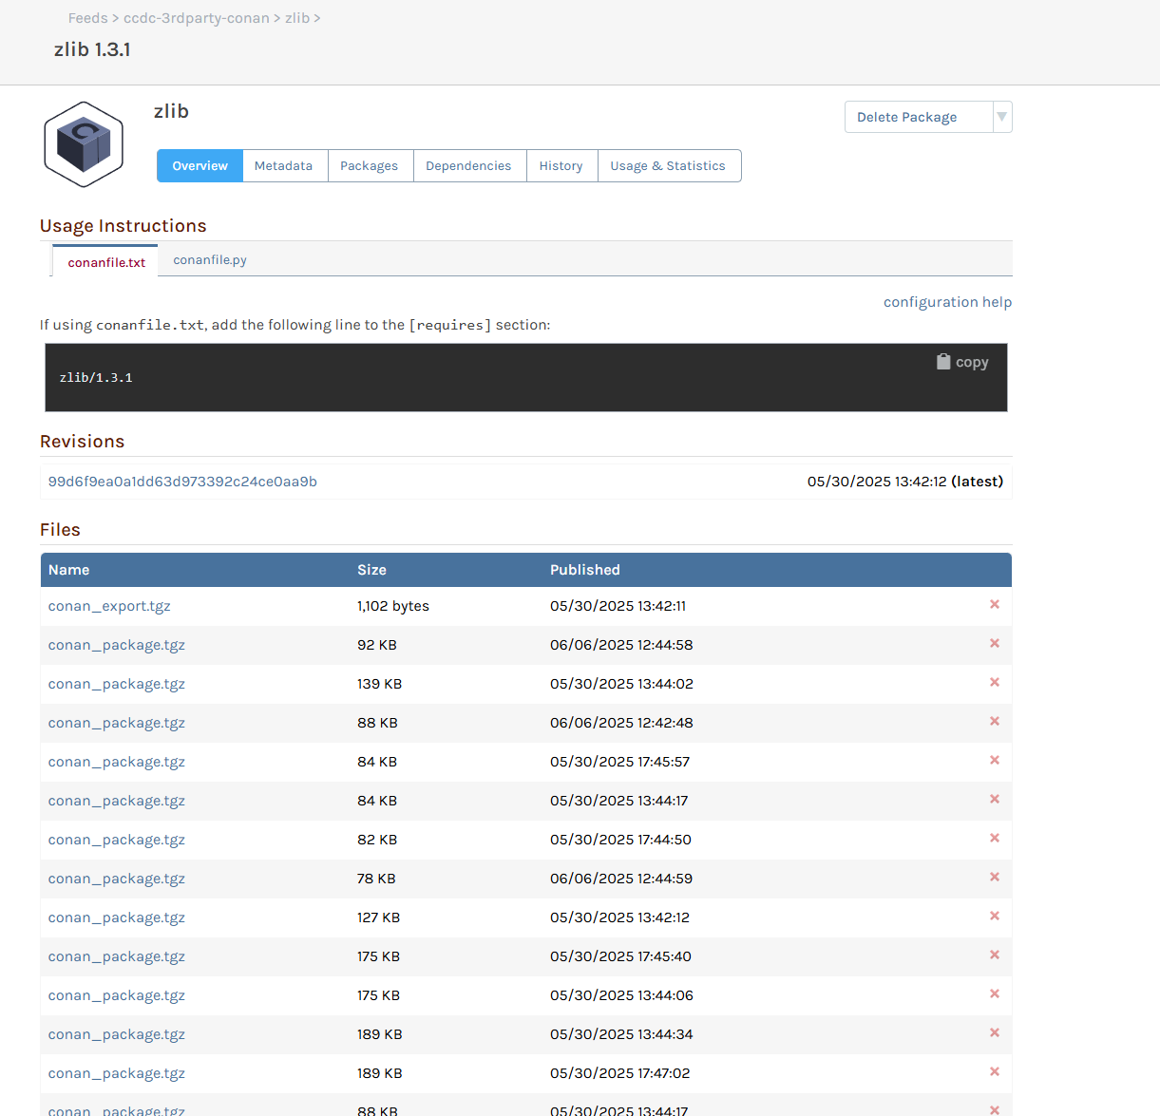Delete the 139 KB conan_package.tgz file
The image size is (1160, 1116).
click(994, 683)
